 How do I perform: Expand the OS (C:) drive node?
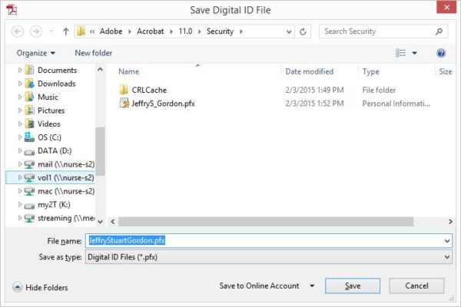pos(20,137)
